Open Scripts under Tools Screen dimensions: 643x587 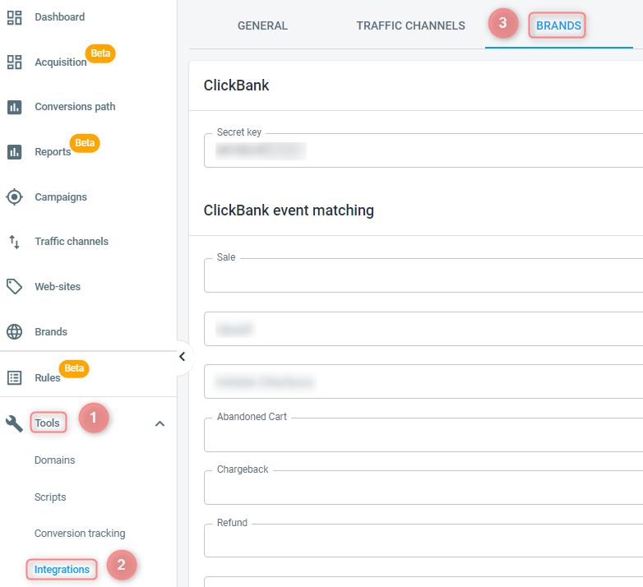point(50,497)
